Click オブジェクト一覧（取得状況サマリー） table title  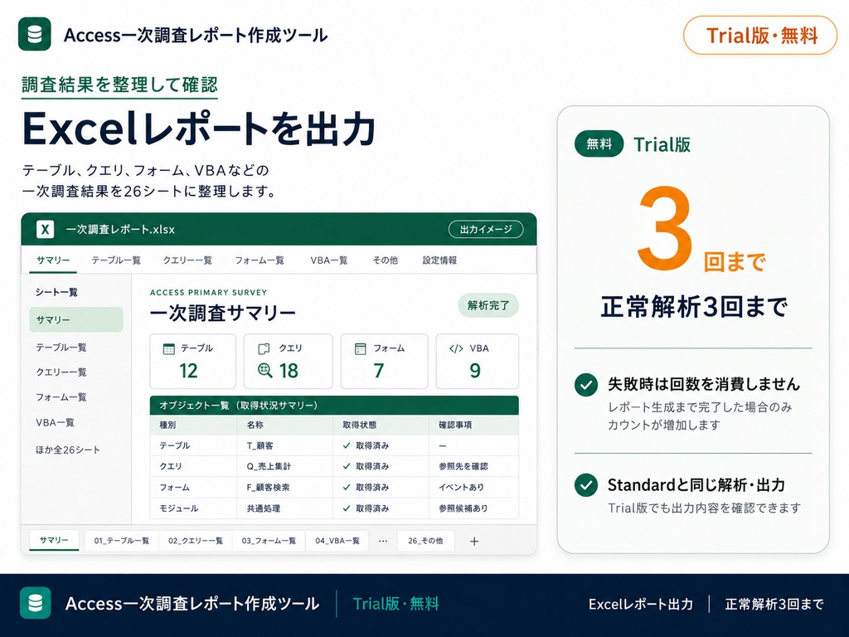coord(238,406)
